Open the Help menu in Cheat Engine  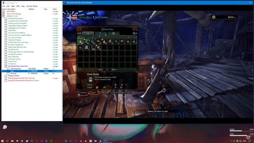tap(23, 6)
